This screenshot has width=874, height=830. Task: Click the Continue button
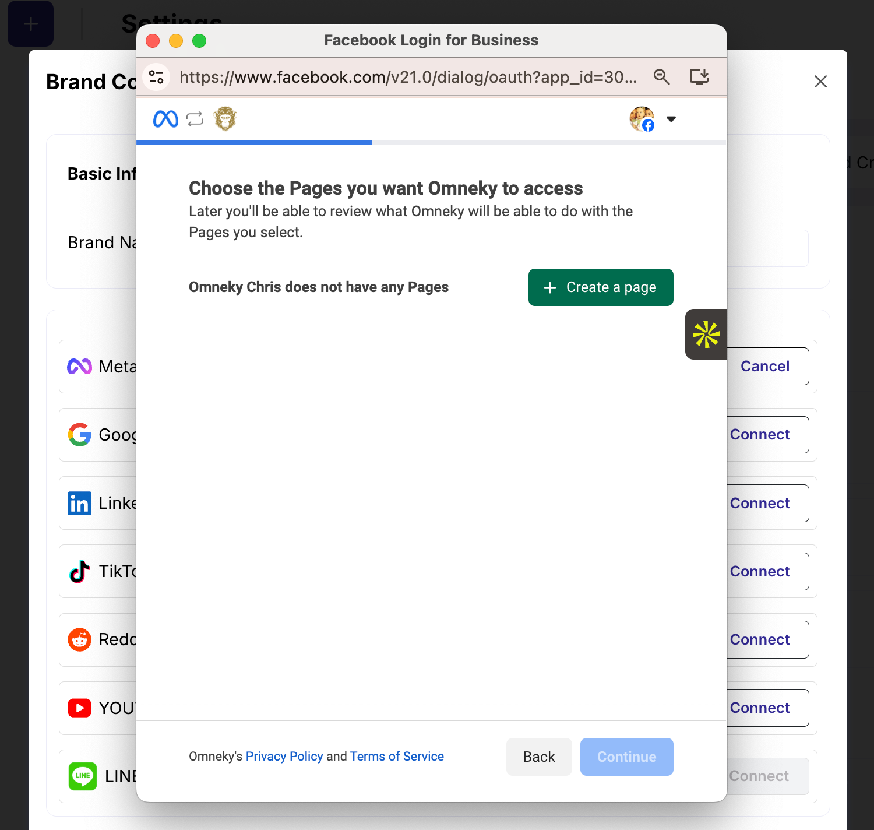click(627, 757)
